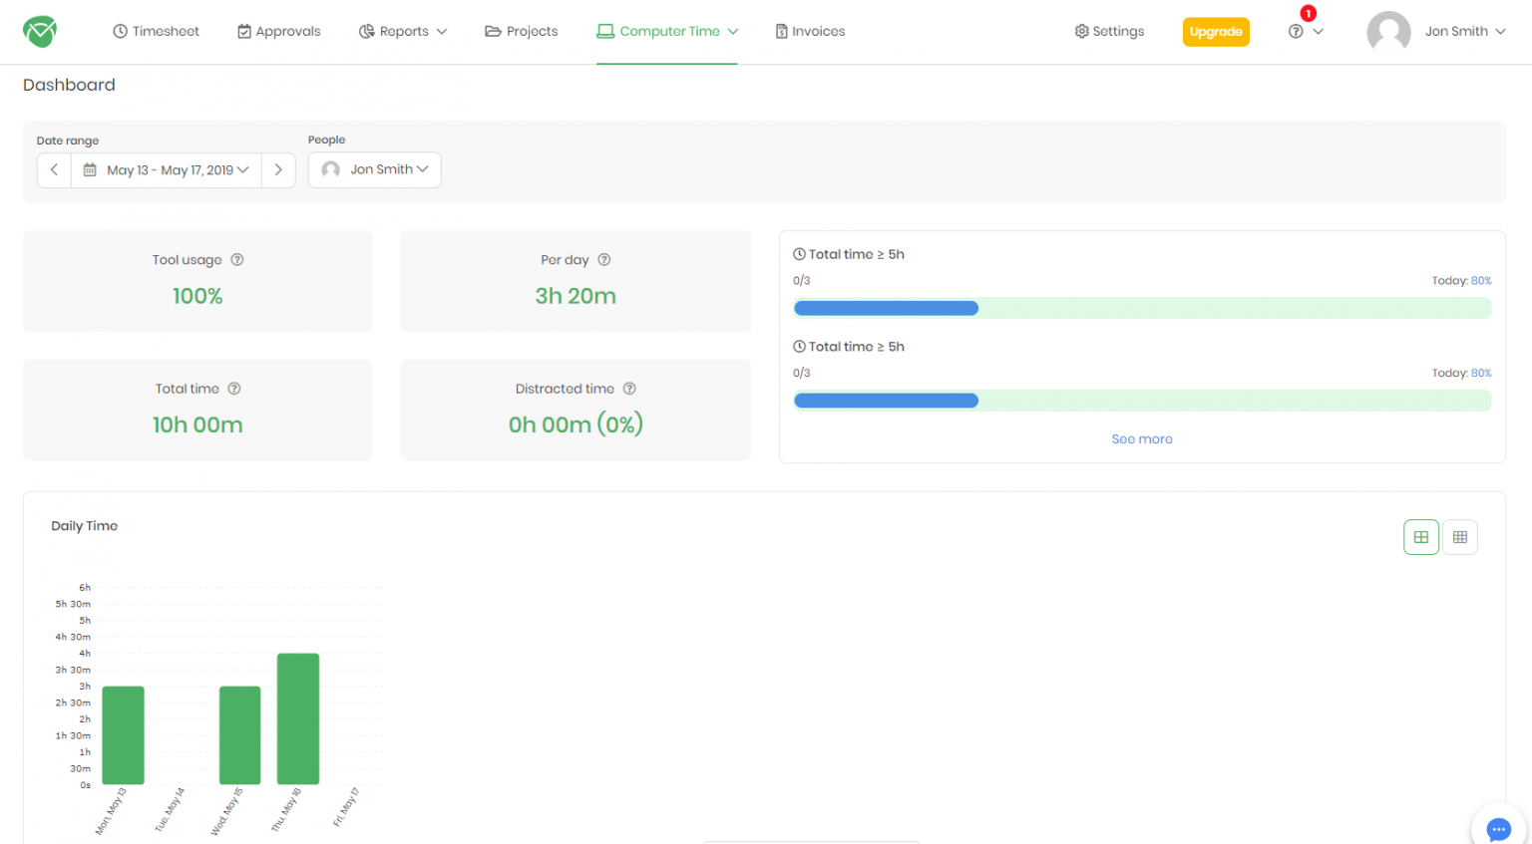1532x844 pixels.
Task: Open Settings via the gear icon
Action: coord(1080,31)
